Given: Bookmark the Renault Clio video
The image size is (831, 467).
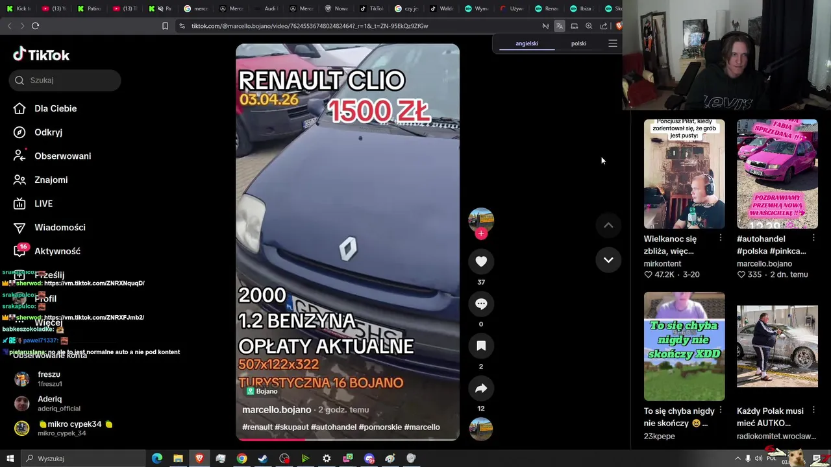Looking at the screenshot, I should [x=481, y=346].
